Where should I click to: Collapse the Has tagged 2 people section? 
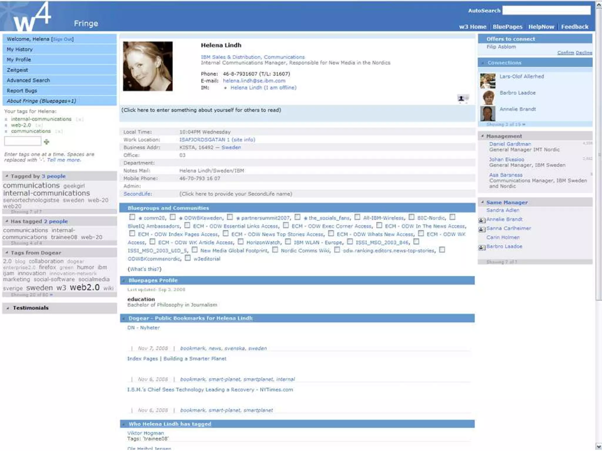point(7,221)
